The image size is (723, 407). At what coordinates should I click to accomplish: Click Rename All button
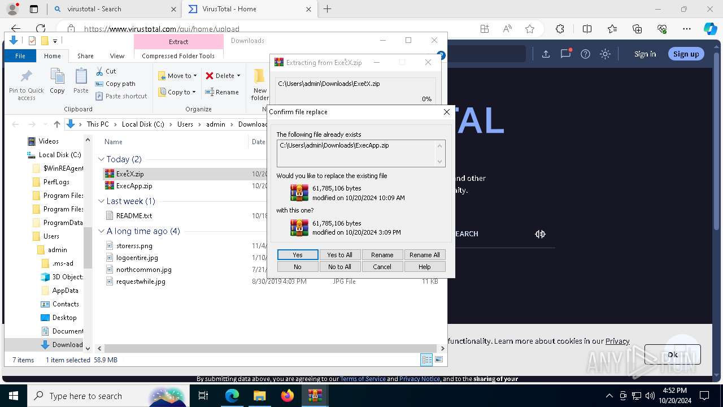pyautogui.click(x=425, y=255)
